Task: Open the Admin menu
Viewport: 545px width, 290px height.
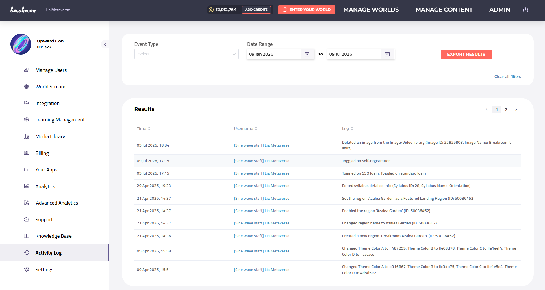Action: coord(500,10)
